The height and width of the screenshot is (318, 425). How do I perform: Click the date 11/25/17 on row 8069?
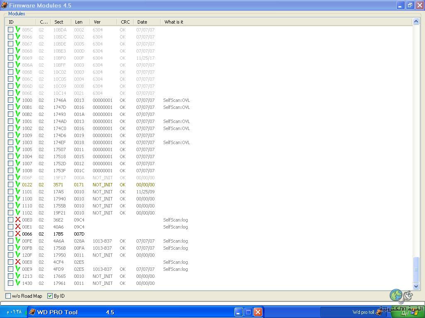coord(145,58)
